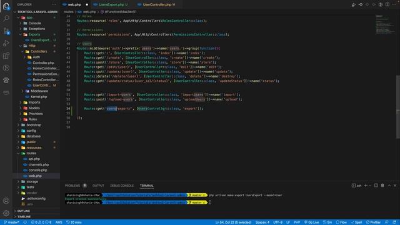
Task: Kill terminal with trash icon
Action: (382, 186)
